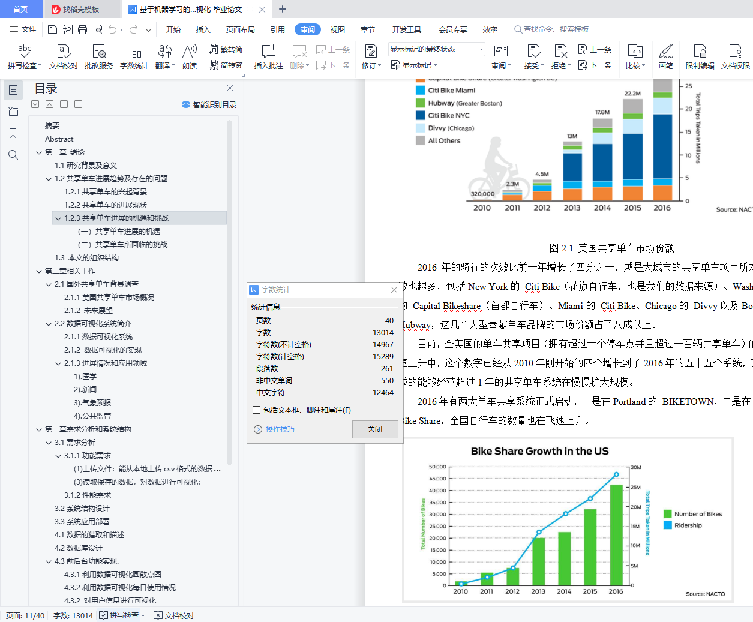
Task: Click the 修订 track changes icon
Action: coord(371,51)
